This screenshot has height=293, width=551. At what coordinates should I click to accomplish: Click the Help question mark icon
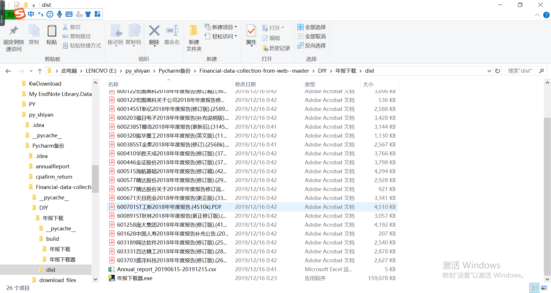tap(546, 15)
